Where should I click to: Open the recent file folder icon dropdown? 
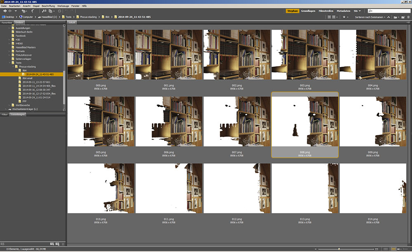(x=396, y=17)
